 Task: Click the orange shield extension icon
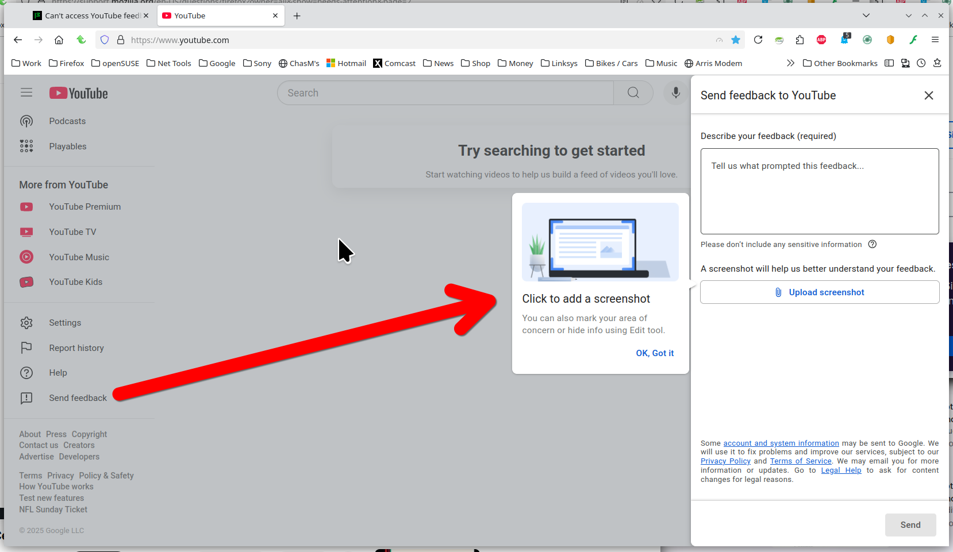890,40
